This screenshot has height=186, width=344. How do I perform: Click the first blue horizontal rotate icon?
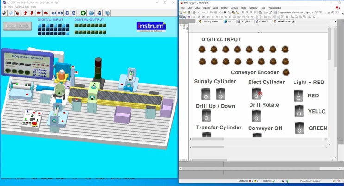click(54, 13)
